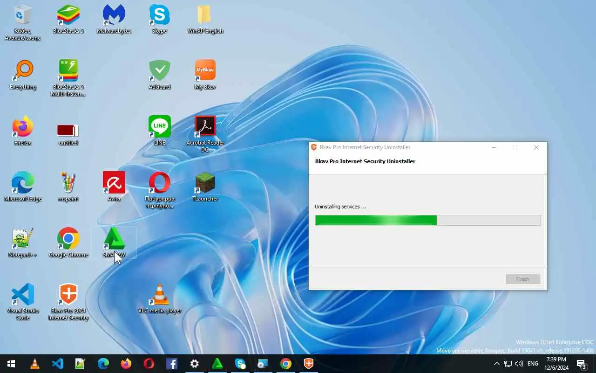Select the Visual Studio Code desktop icon
The image size is (596, 373).
pos(22,302)
